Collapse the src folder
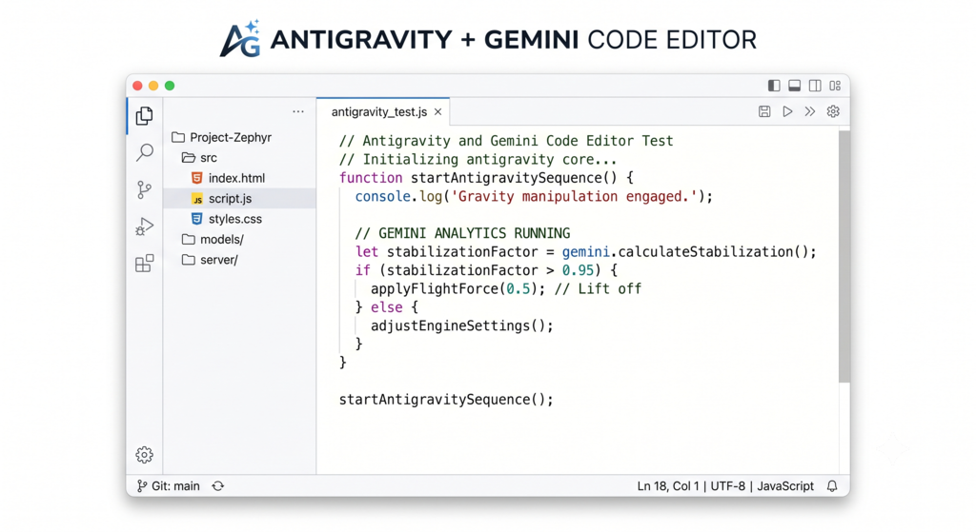Viewport: 976px width, 532px height. click(199, 158)
